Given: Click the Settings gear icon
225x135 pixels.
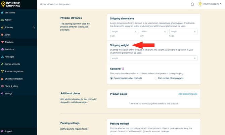Looking at the screenshot, I should [2, 93].
